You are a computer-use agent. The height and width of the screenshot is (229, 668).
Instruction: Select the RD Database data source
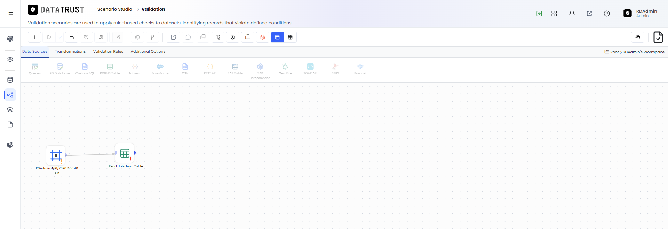[60, 69]
